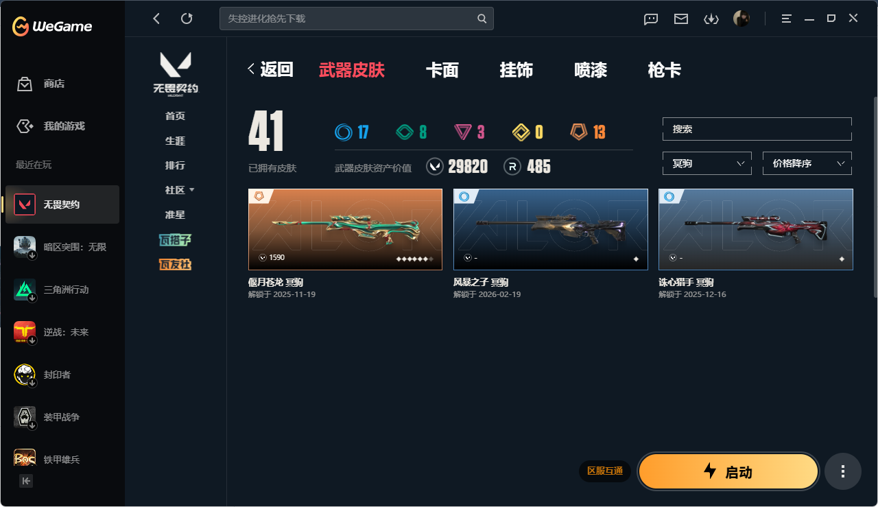Viewport: 878px width, 507px height.
Task: Click the VP currency icon beside 29820
Action: tap(435, 167)
